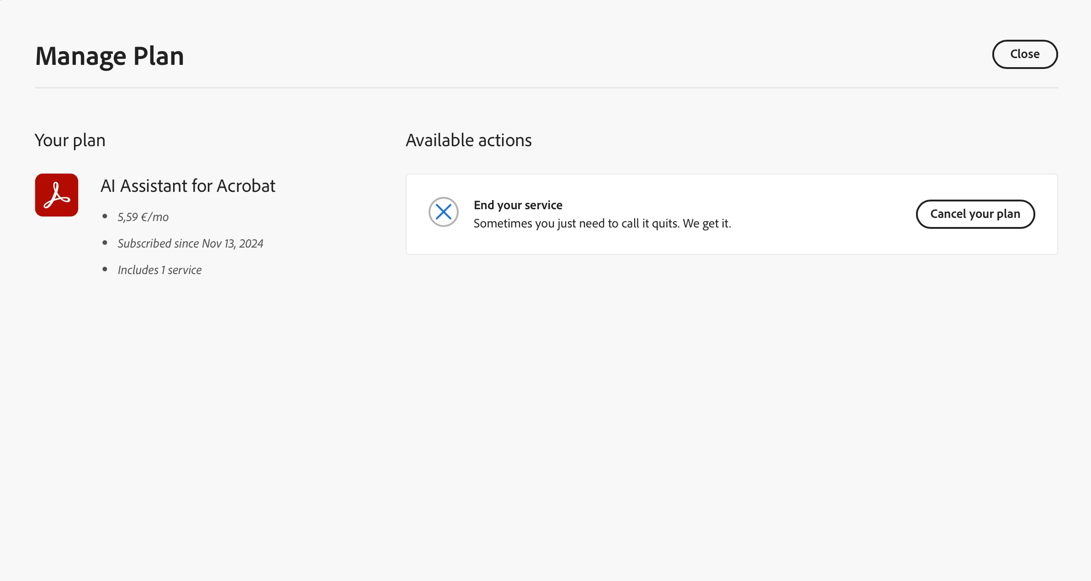Image resolution: width=1091 pixels, height=581 pixels.
Task: Click the red Adobe Acrobat app icon
Action: pyautogui.click(x=57, y=195)
